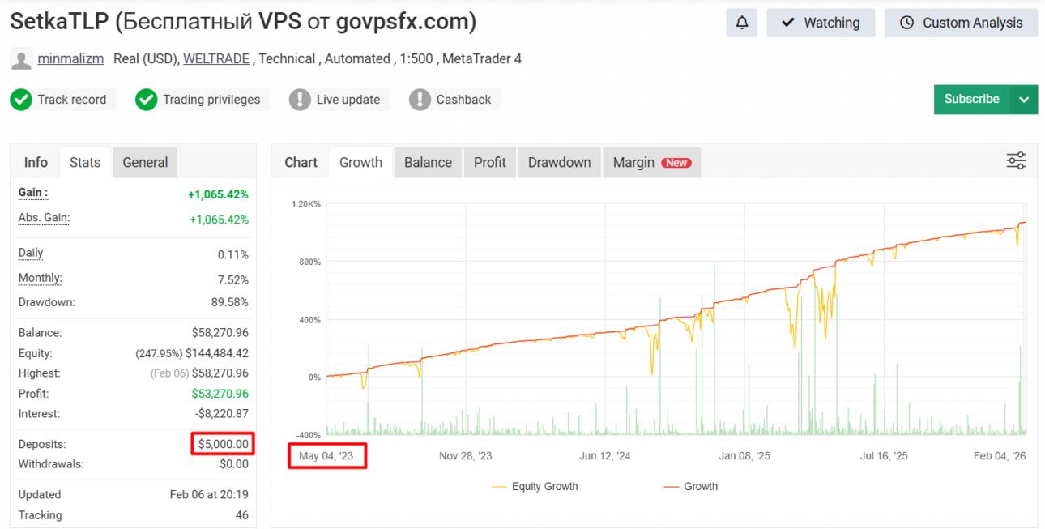Viewport: 1045px width, 529px height.
Task: Click the clock icon in Custom Analysis
Action: 907,23
